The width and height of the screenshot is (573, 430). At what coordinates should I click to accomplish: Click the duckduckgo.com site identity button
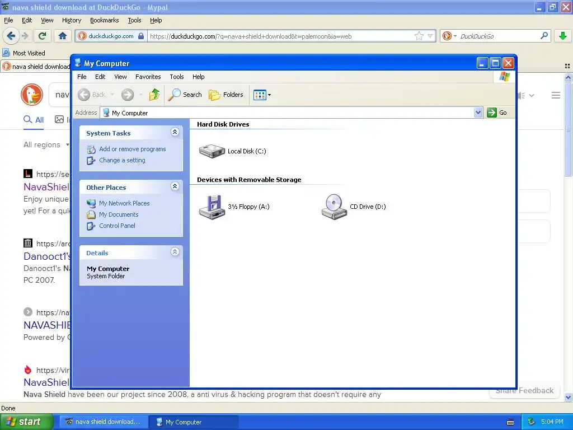point(111,36)
